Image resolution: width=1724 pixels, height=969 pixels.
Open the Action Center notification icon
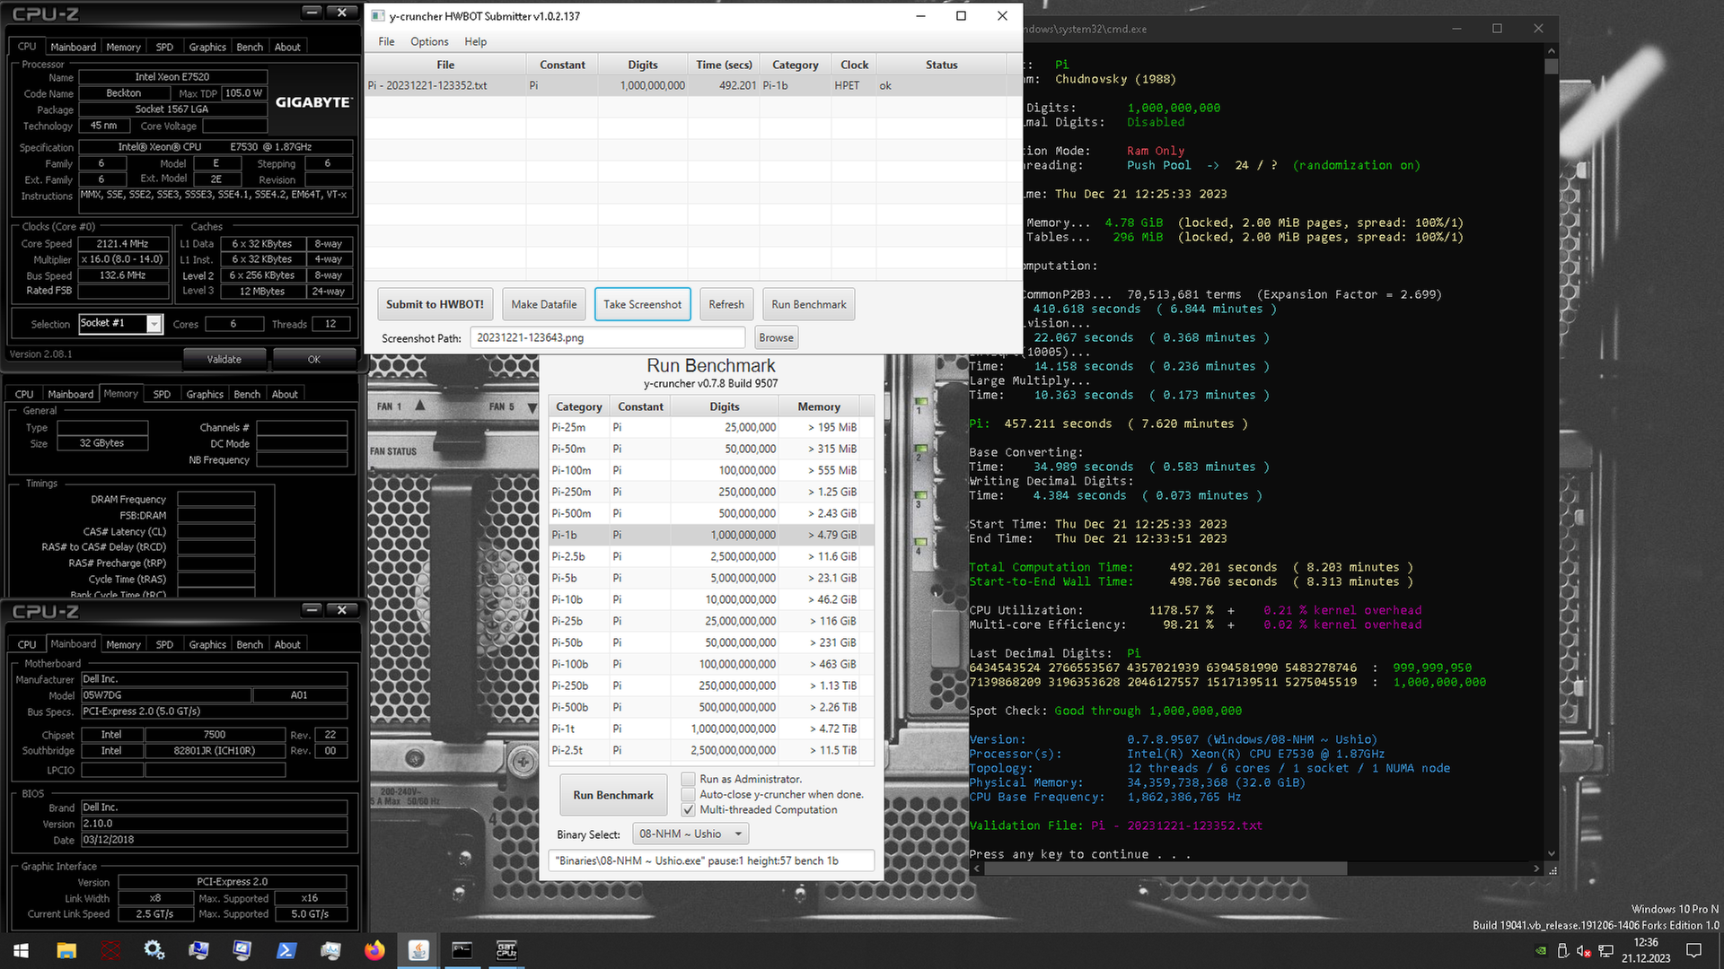coord(1694,950)
